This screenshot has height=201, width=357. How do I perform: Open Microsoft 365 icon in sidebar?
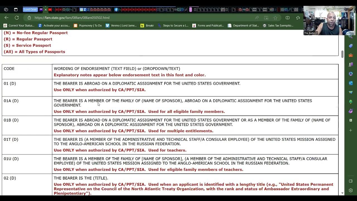coord(351,74)
